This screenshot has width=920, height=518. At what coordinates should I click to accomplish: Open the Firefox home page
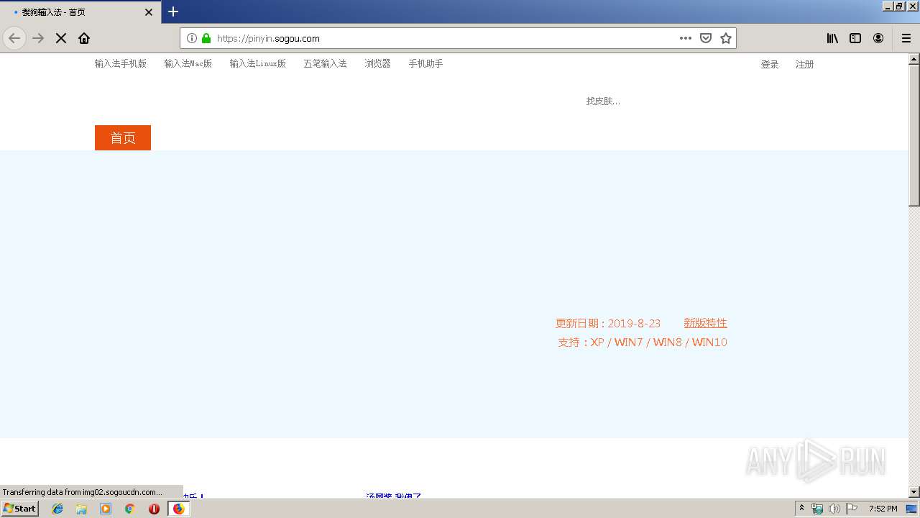tap(84, 38)
